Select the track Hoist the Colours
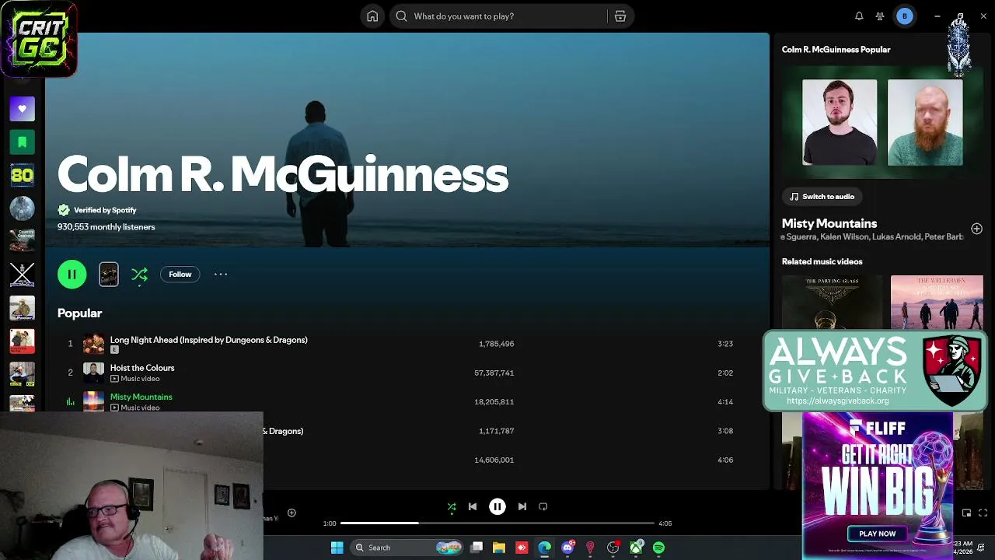Image resolution: width=995 pixels, height=560 pixels. (x=142, y=368)
